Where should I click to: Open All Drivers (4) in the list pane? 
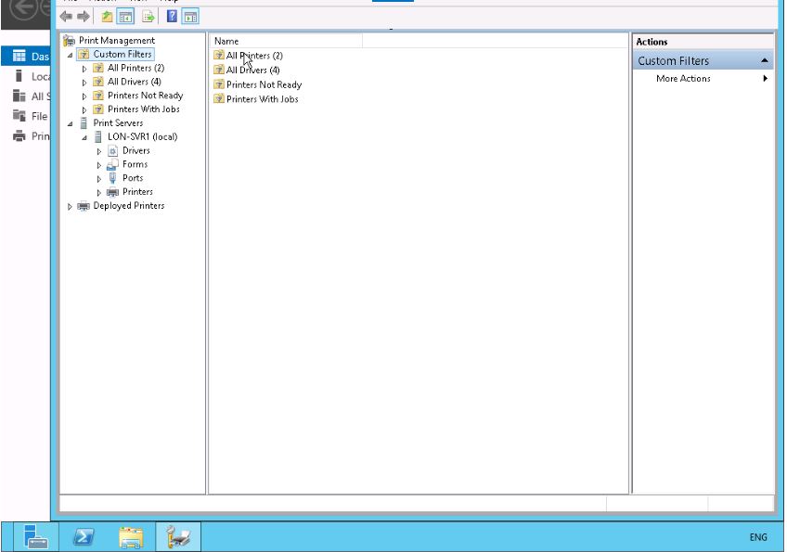point(252,71)
